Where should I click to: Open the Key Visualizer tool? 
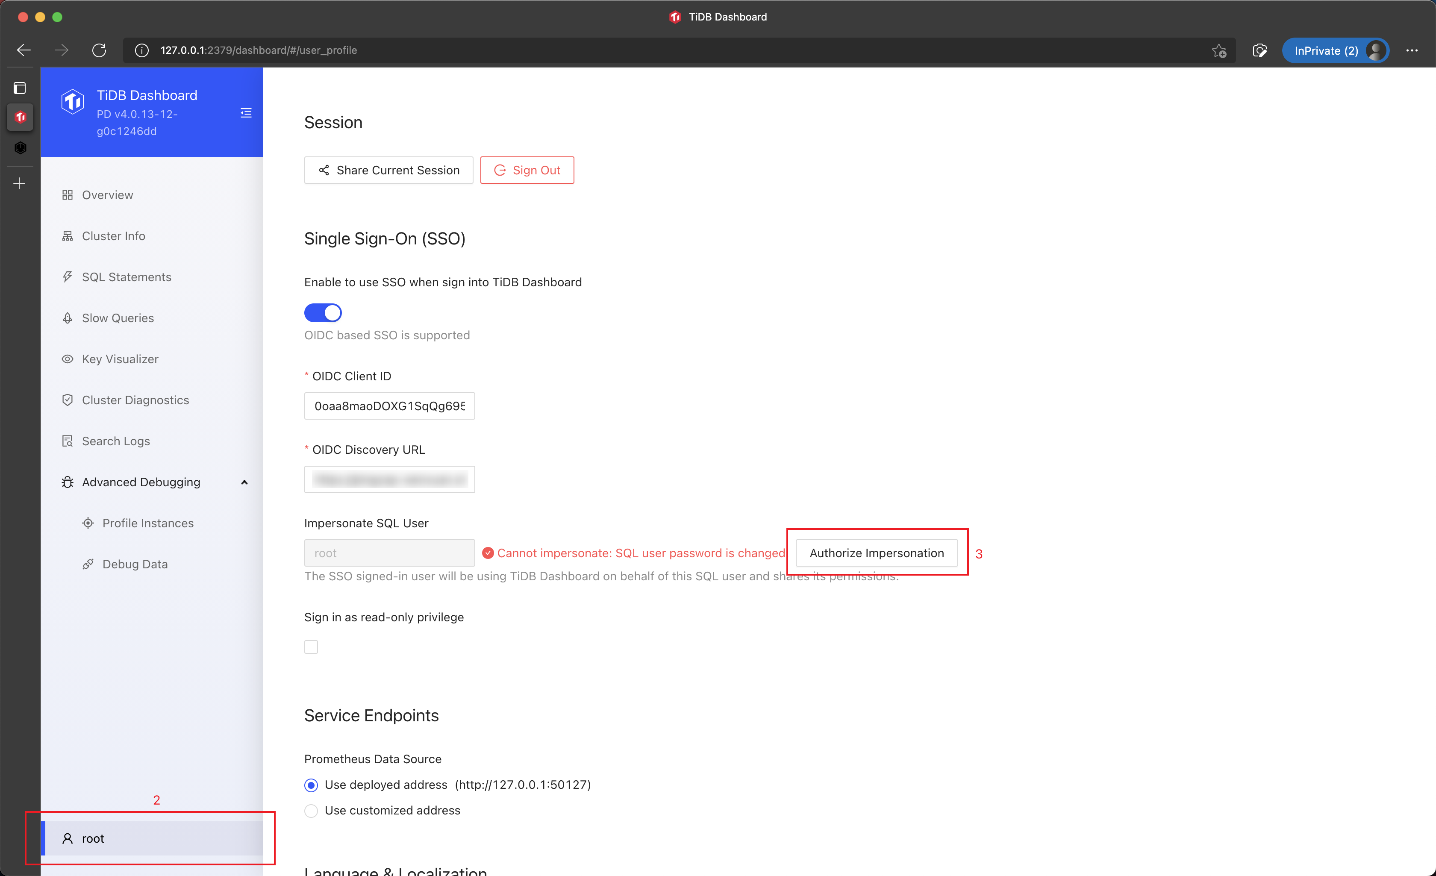tap(120, 359)
